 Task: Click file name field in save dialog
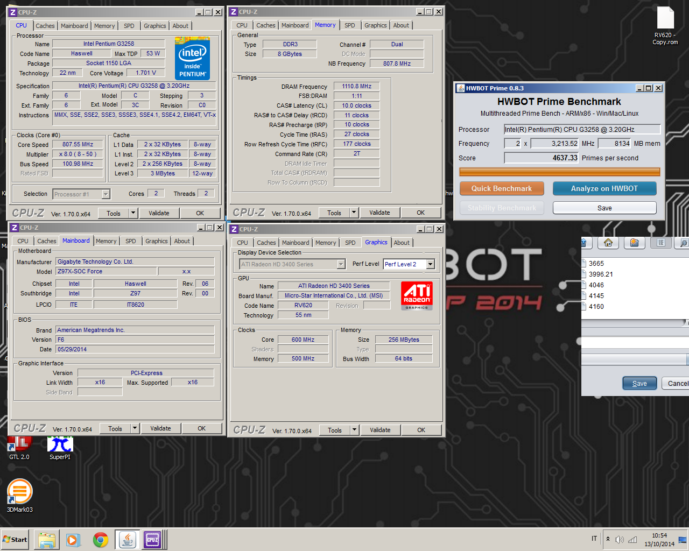coord(635,343)
